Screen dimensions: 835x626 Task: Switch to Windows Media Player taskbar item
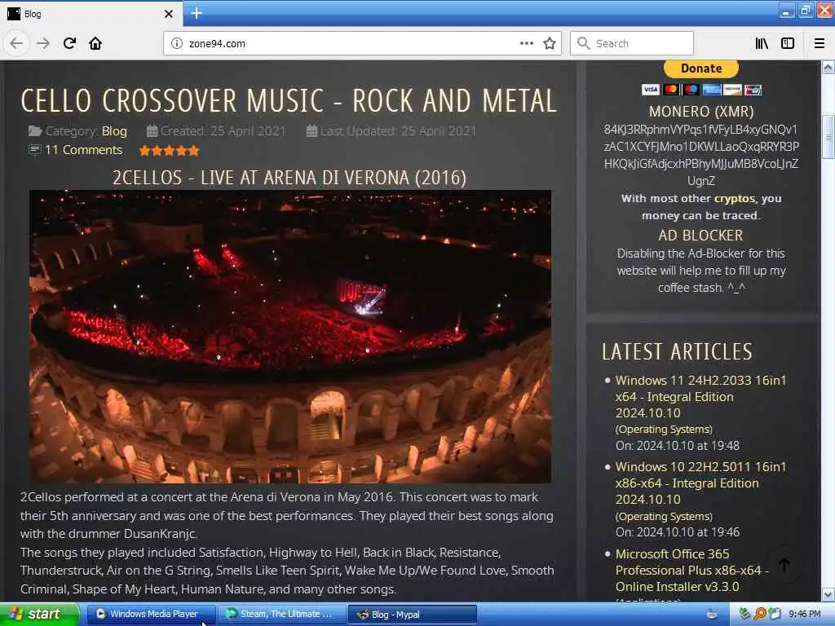tap(151, 615)
